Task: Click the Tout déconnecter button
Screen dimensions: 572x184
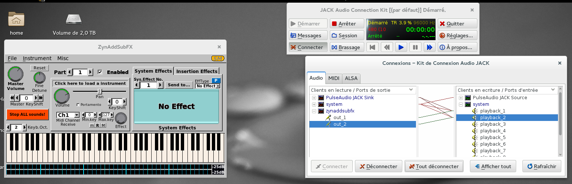Action: (x=434, y=166)
